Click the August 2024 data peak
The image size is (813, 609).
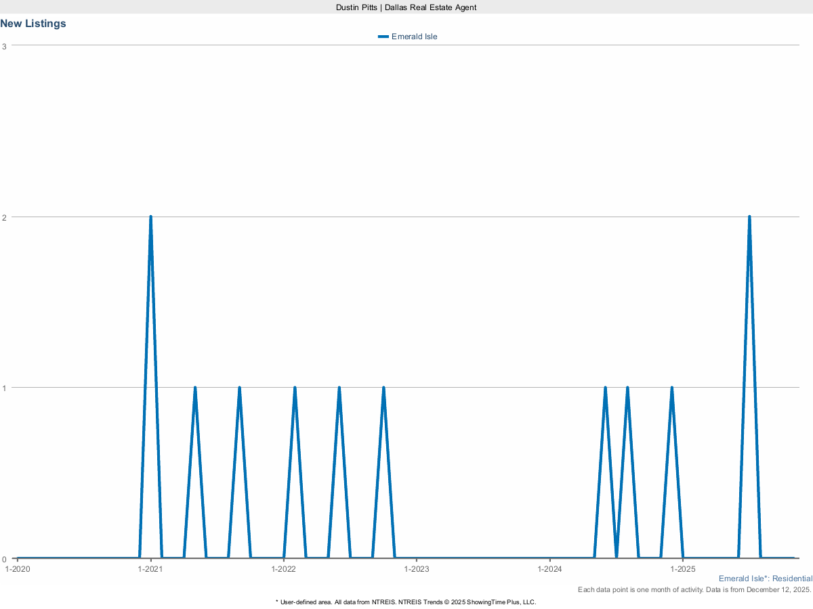click(x=627, y=388)
